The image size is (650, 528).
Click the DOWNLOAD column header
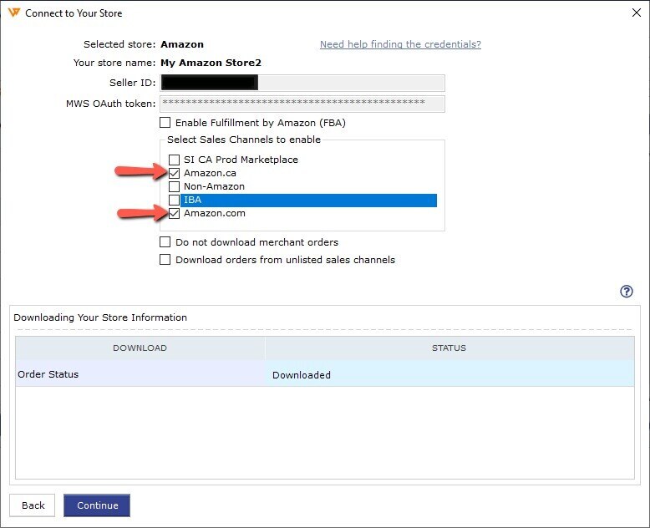tap(140, 348)
